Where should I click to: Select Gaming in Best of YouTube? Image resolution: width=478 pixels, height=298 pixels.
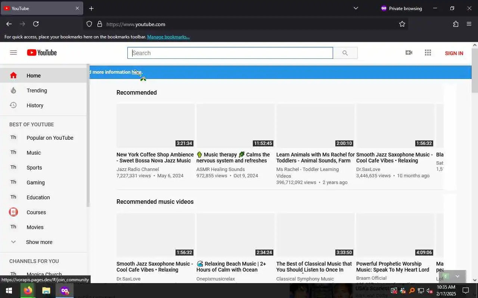[x=35, y=183]
